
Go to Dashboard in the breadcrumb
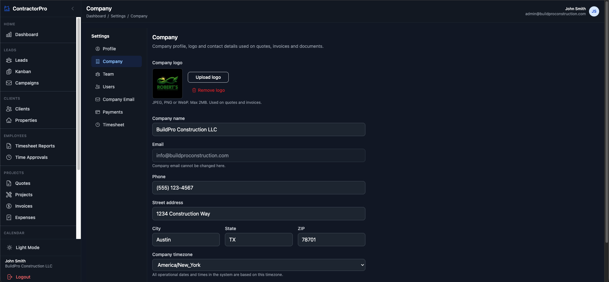[96, 16]
